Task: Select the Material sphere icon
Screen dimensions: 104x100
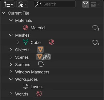Action: pyautogui.click(x=25, y=28)
